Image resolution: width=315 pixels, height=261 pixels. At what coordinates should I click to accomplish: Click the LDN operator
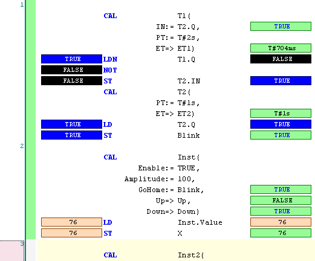click(x=110, y=59)
